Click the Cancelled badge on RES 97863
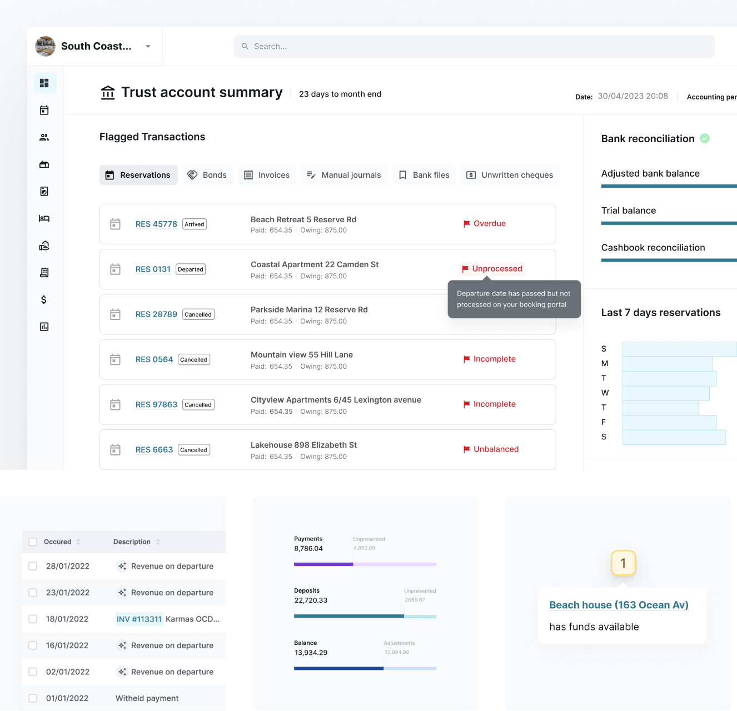 click(198, 405)
